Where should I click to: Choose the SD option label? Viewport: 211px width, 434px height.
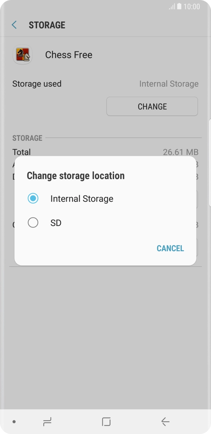pos(56,223)
